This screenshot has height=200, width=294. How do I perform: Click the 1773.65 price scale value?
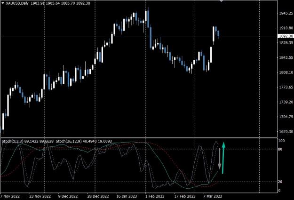click(286, 87)
